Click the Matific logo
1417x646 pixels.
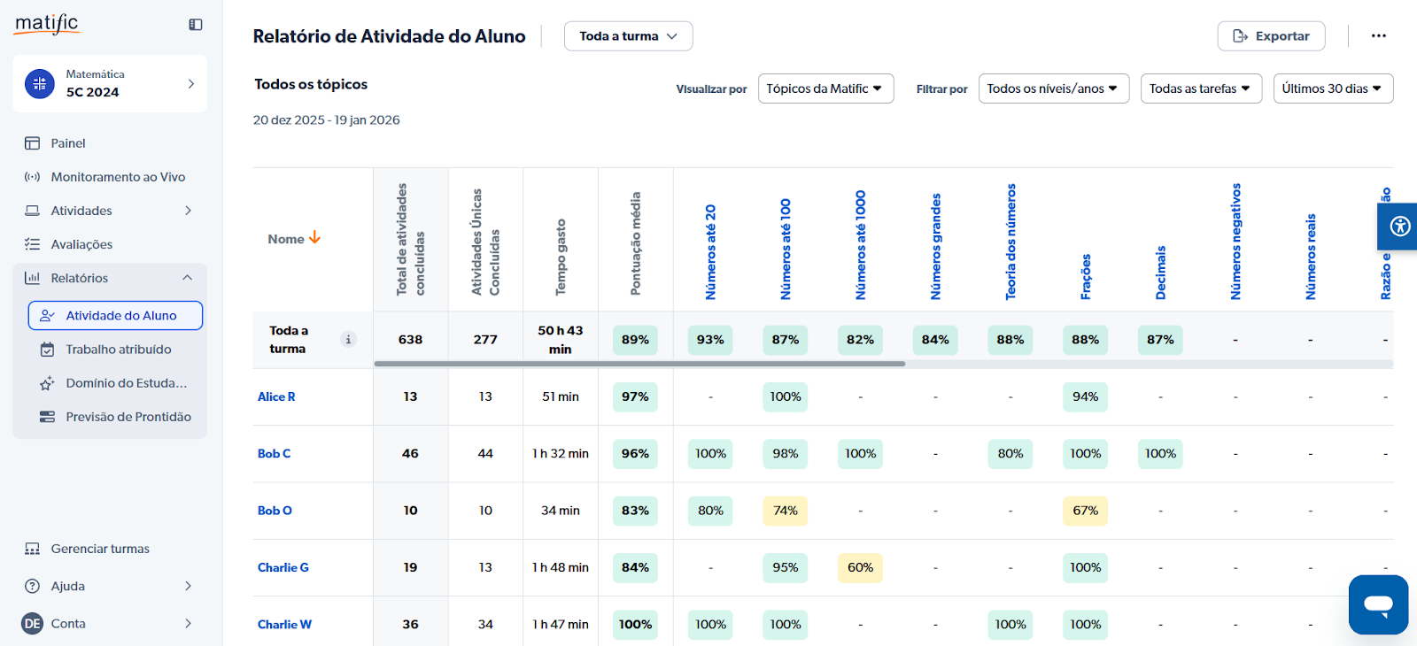48,24
